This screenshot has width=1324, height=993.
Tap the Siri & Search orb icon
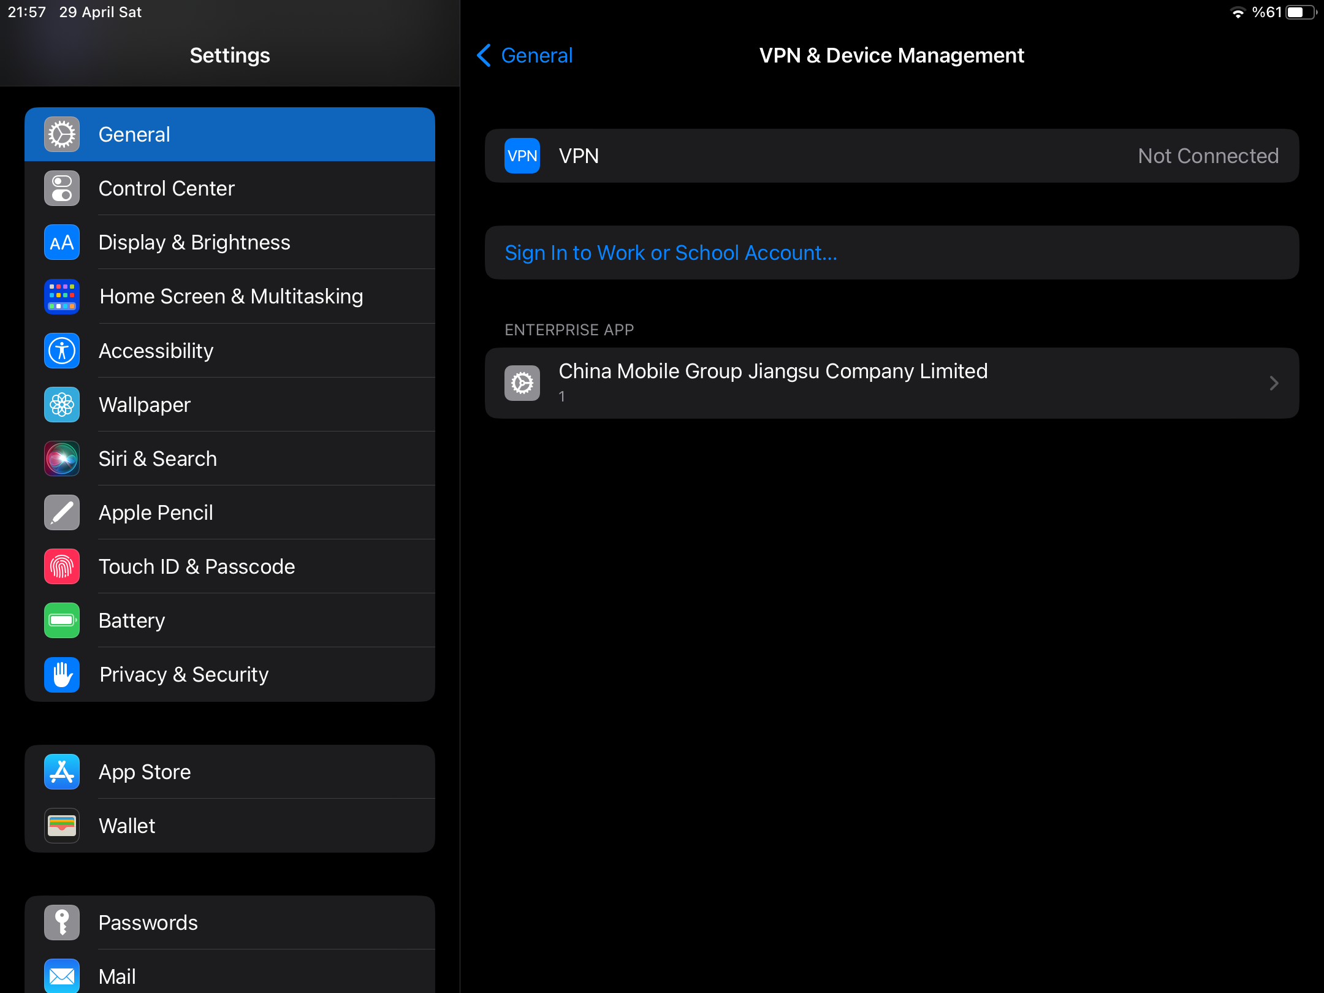click(x=62, y=458)
